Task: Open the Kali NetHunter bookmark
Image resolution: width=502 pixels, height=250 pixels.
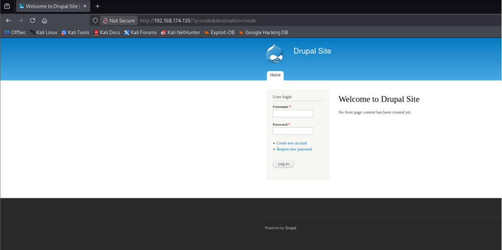Action: pos(180,32)
